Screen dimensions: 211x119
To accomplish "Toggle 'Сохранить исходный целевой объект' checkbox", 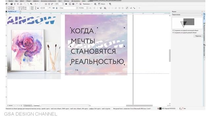I will [173, 33].
